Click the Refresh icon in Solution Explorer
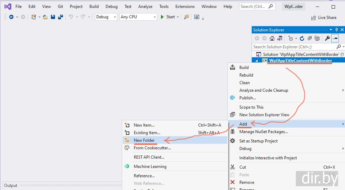Image resolution: width=345 pixels, height=190 pixels. click(302, 39)
